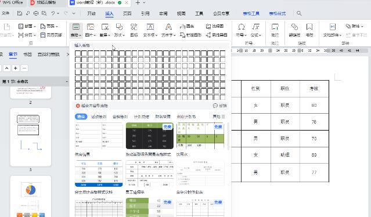Open the 分页 page break dropdown
Image resolution: width=371 pixels, height=217 pixels.
[x=27, y=35]
